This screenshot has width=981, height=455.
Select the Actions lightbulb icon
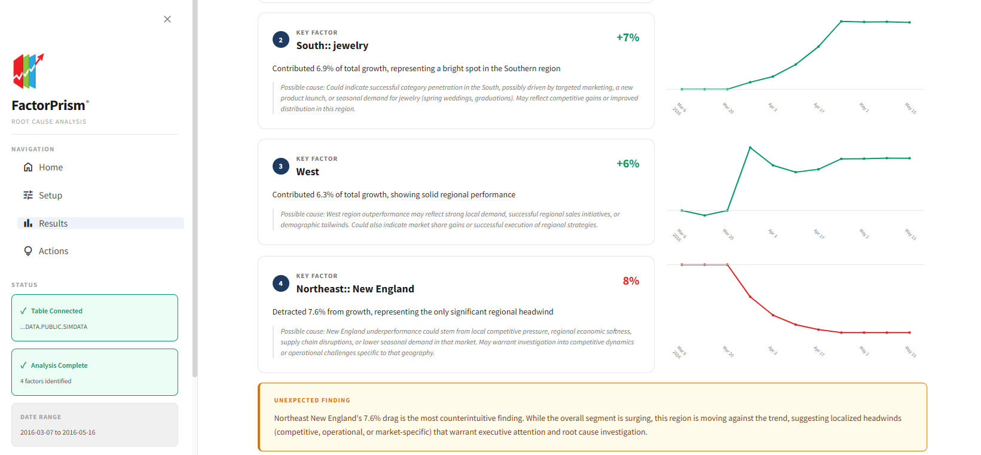point(28,251)
